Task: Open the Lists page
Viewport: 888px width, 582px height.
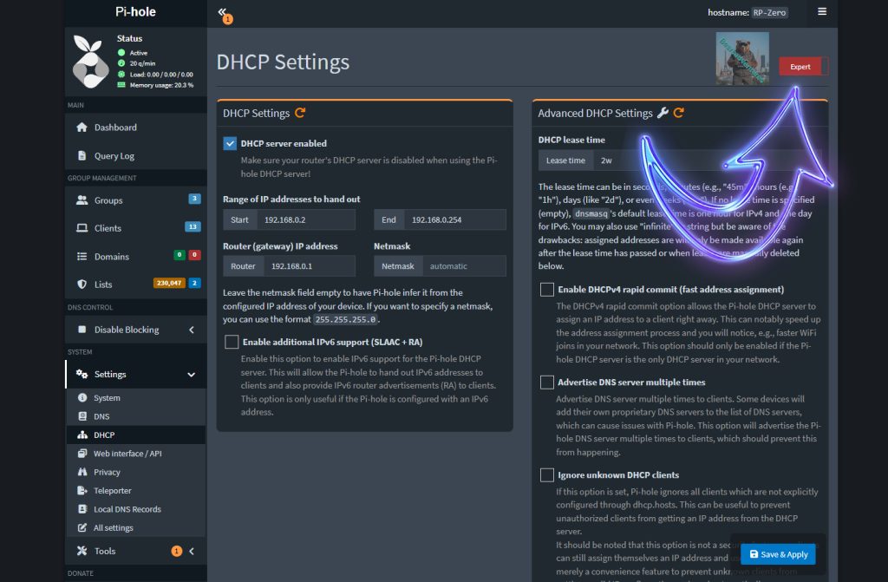Action: pos(136,284)
